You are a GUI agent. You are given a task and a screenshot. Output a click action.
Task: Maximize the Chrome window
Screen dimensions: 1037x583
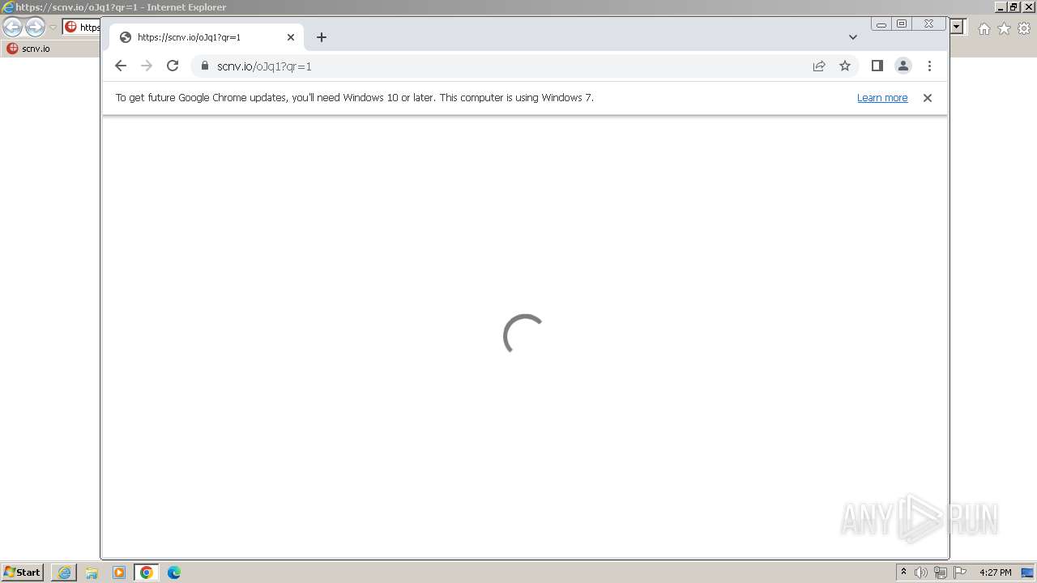902,24
